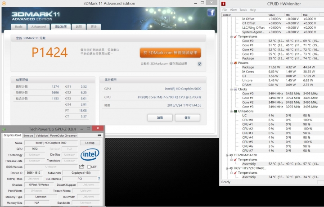Click the Intel(R) HD Graphics 5600 GPU value
Image resolution: width=324 pixels, height=207 pixels.
[183, 89]
